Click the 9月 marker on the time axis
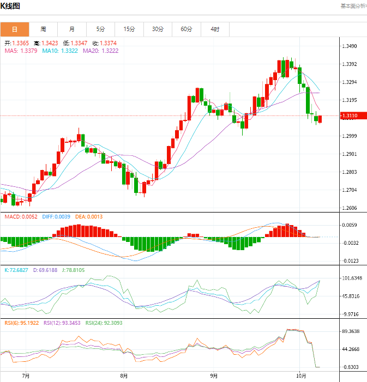367x382 pixels. coord(214,375)
